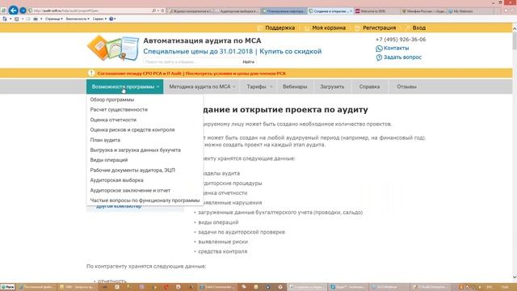Open 'Моя корзина' in top bar

329,28
